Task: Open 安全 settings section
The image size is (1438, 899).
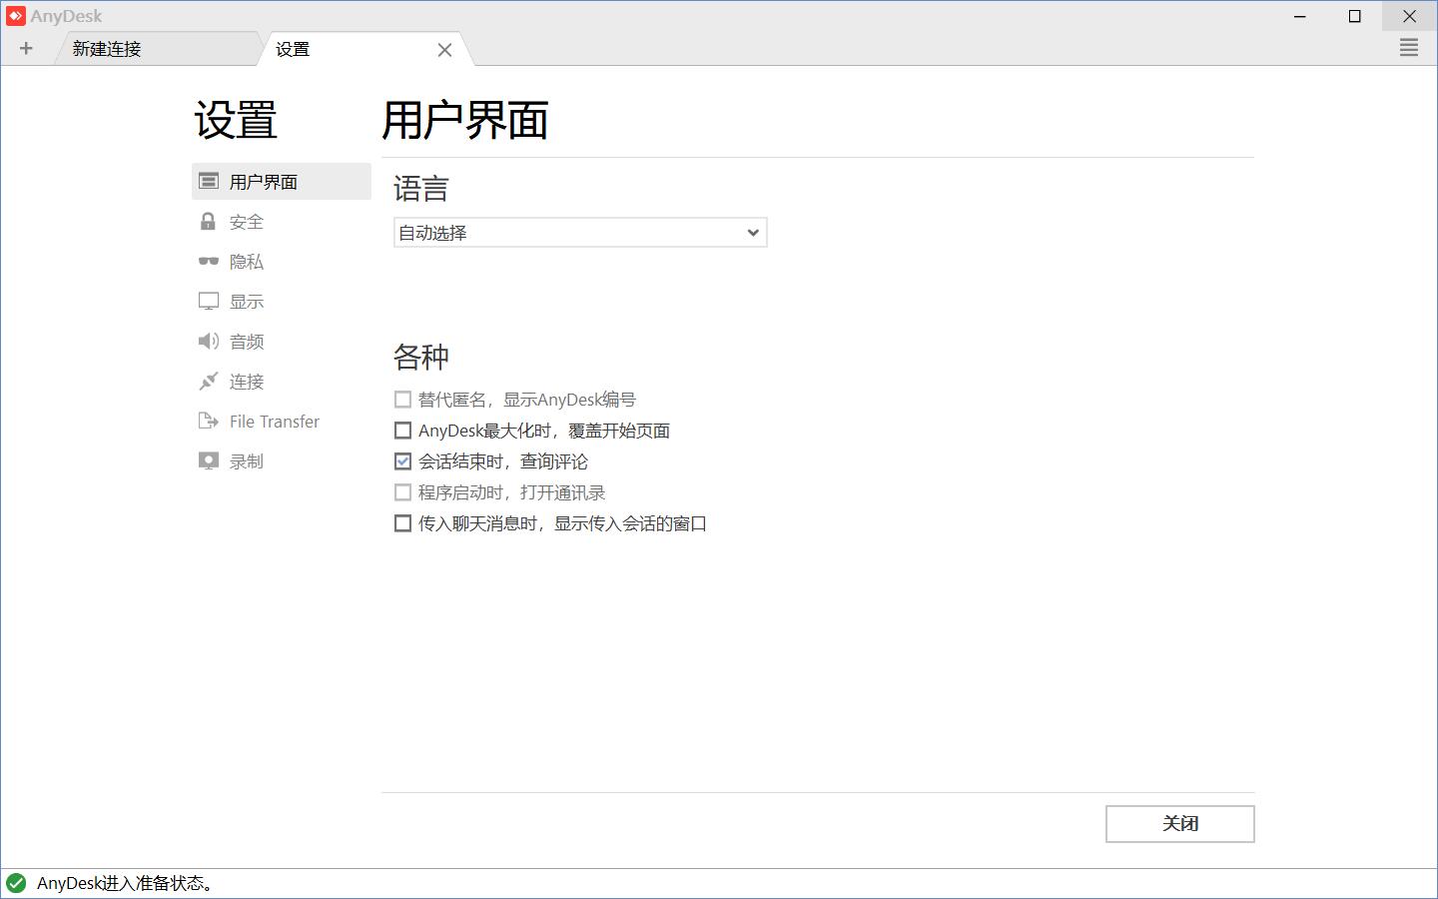Action: pyautogui.click(x=282, y=221)
